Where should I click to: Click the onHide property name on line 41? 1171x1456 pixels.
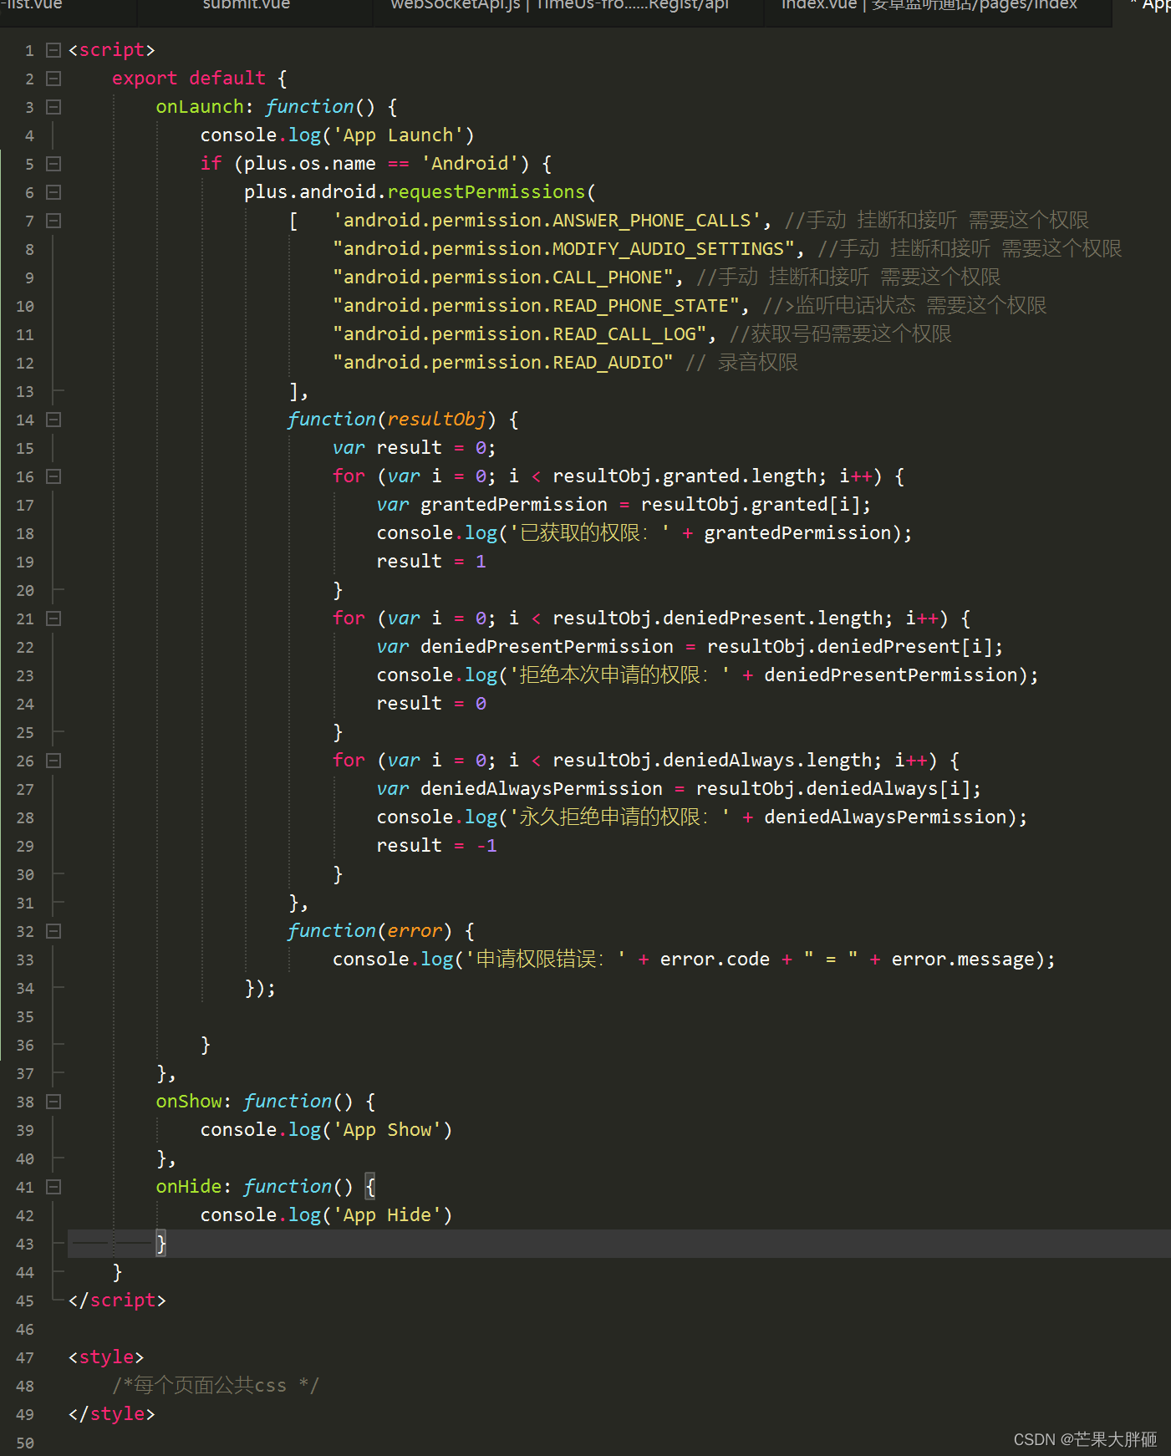pyautogui.click(x=189, y=1187)
